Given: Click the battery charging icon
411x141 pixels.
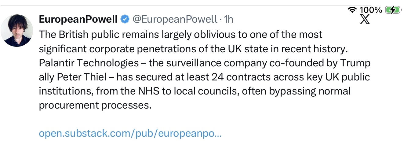Looking at the screenshot, I should (393, 10).
